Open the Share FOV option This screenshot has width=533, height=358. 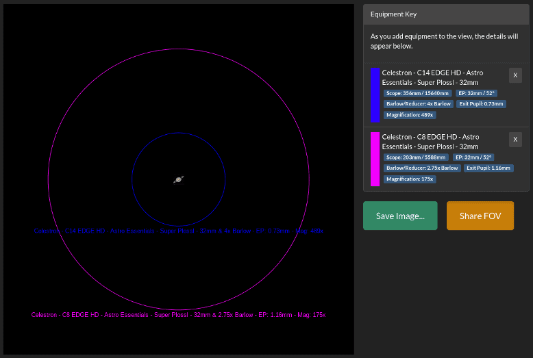[480, 216]
